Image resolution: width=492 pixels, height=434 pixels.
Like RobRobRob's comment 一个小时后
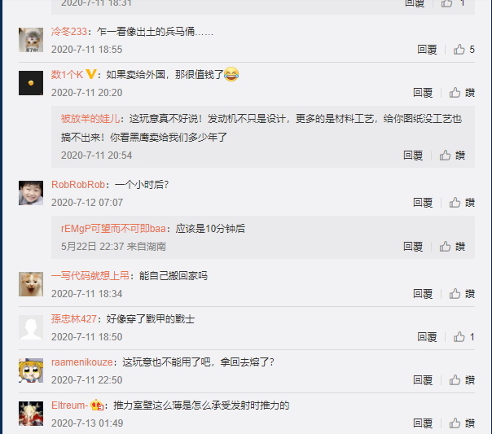[462, 203]
